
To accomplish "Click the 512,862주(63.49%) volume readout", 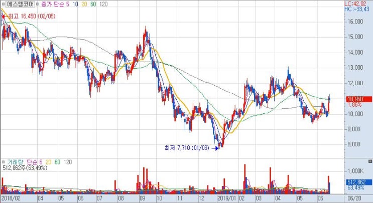I will coord(25,168).
